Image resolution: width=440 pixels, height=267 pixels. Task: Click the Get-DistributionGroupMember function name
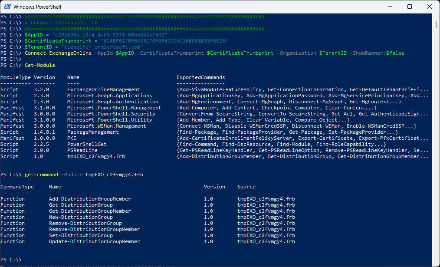90,211
